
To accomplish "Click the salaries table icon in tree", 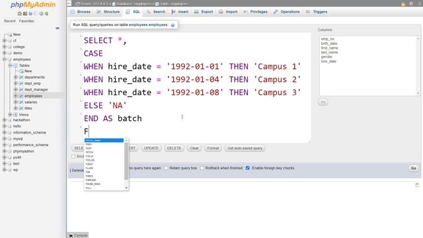I will pyautogui.click(x=21, y=102).
